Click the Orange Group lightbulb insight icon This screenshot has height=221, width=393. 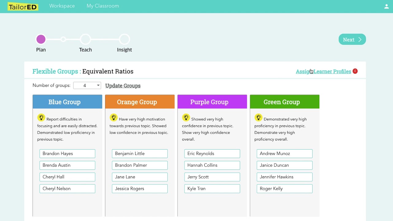(x=114, y=118)
